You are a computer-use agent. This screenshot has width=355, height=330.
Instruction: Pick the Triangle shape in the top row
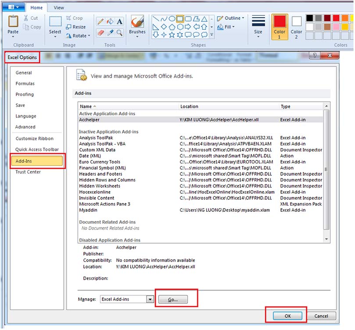(x=204, y=19)
